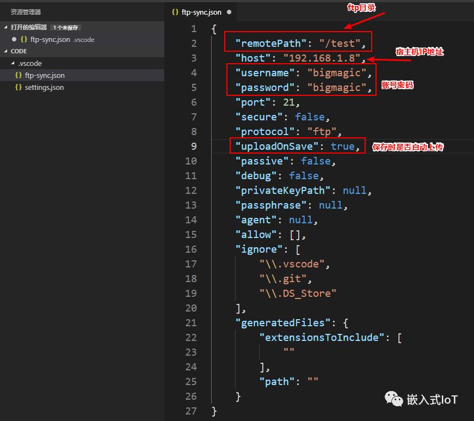Click the 1个未保存 unsaved badge

66,27
